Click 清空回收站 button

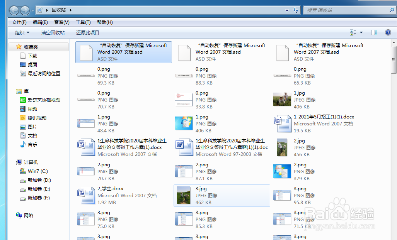tap(53, 32)
